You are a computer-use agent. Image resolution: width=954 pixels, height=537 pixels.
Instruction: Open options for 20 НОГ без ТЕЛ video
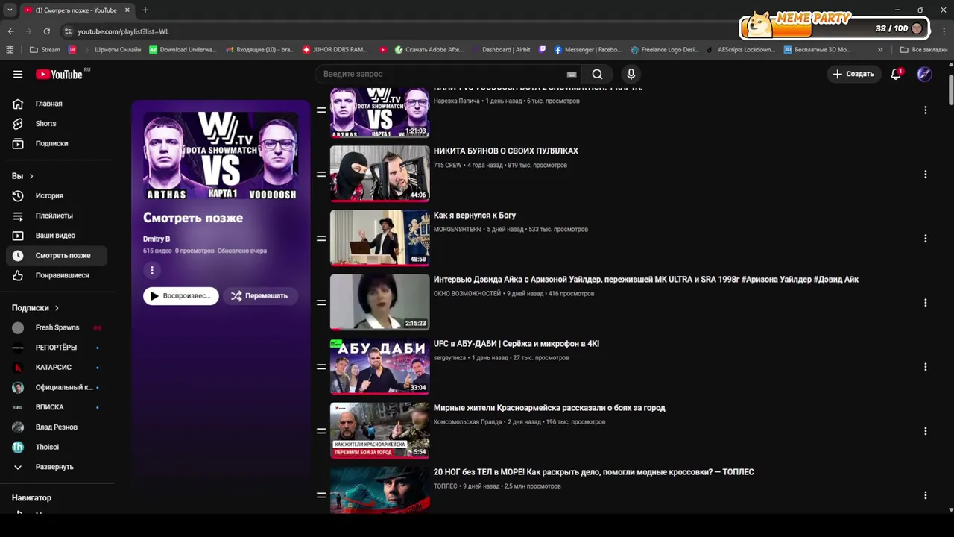(925, 495)
